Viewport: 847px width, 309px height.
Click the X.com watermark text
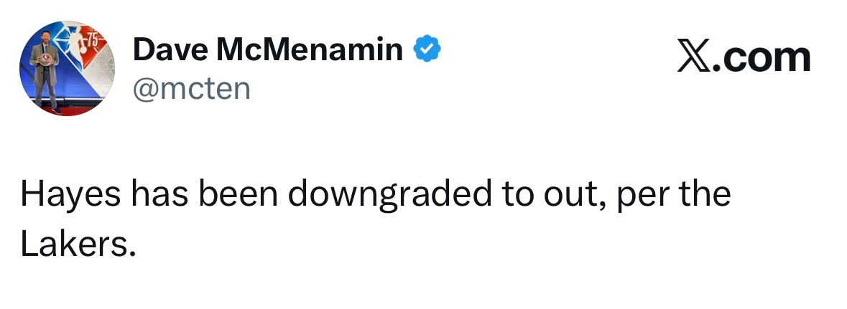[743, 59]
